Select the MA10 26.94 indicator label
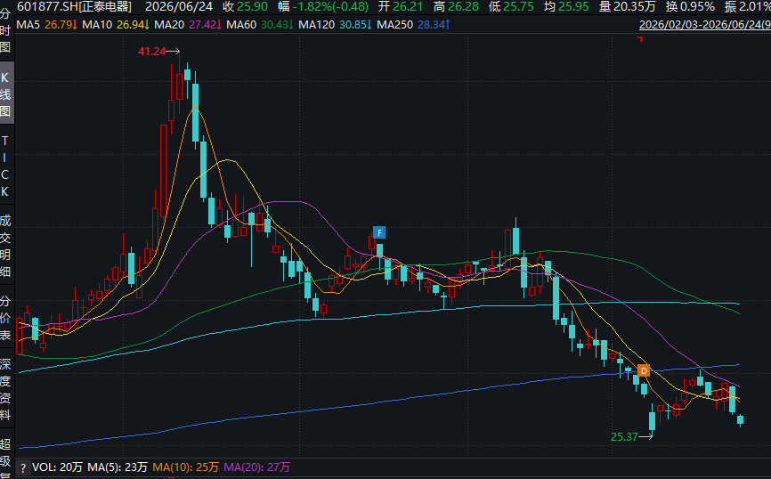 click(116, 25)
